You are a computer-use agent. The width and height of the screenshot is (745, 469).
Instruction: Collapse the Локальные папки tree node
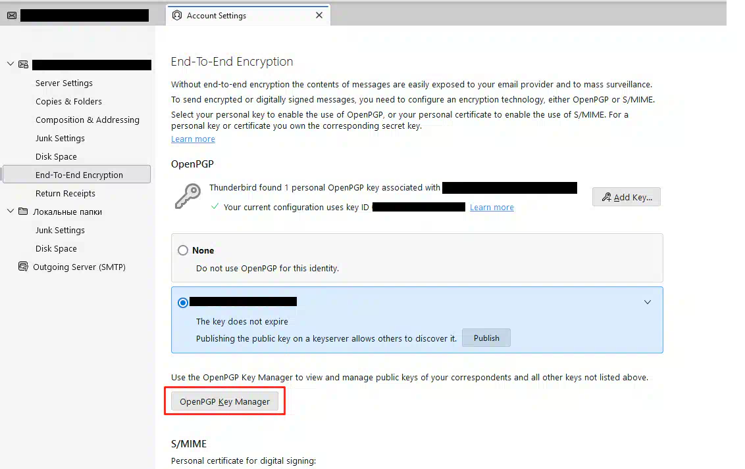[11, 211]
